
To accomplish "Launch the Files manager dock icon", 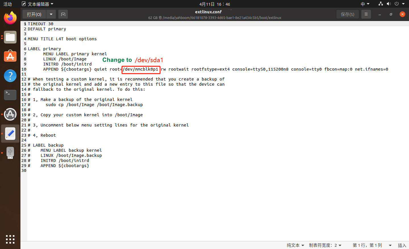I will (x=10, y=37).
